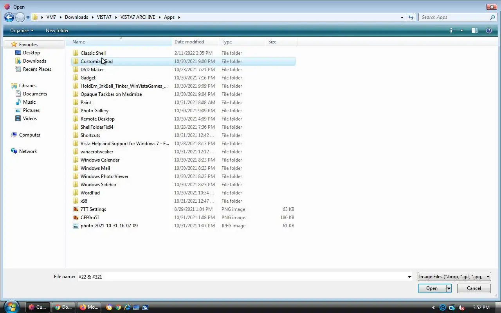
Task: Select Libraries in the navigation pane
Action: click(x=28, y=86)
